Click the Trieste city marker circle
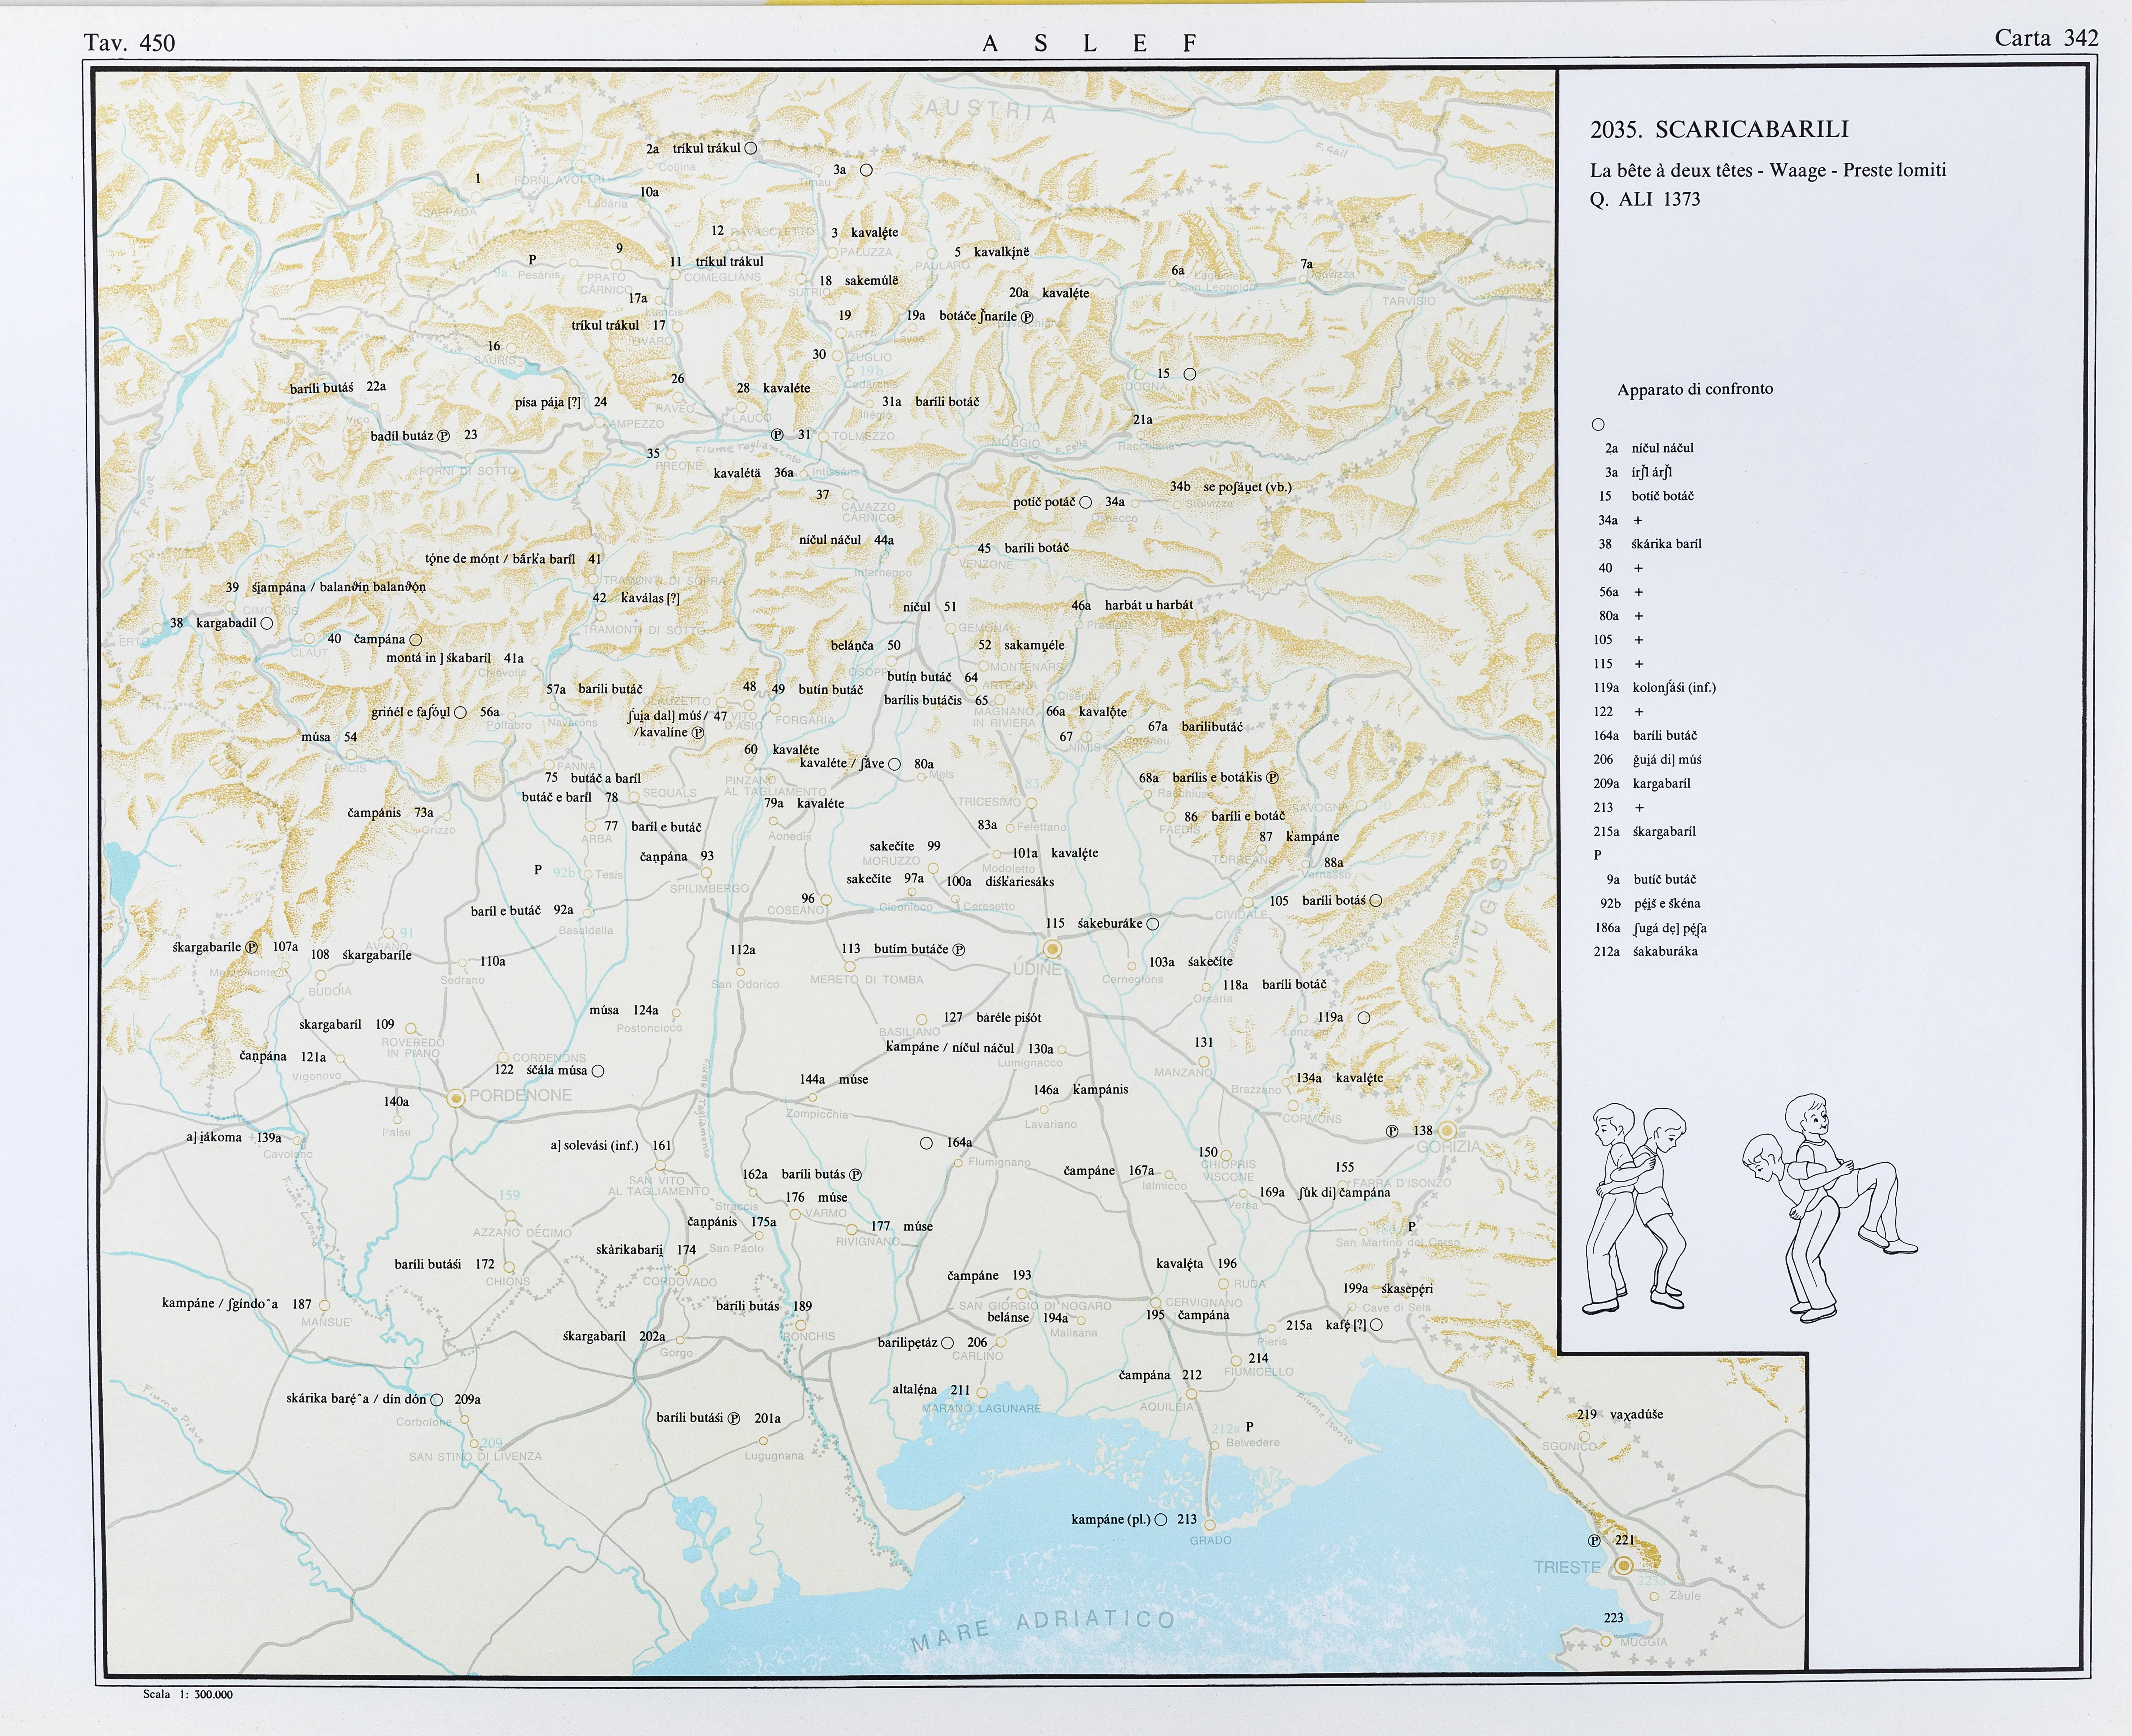 [x=1624, y=1565]
